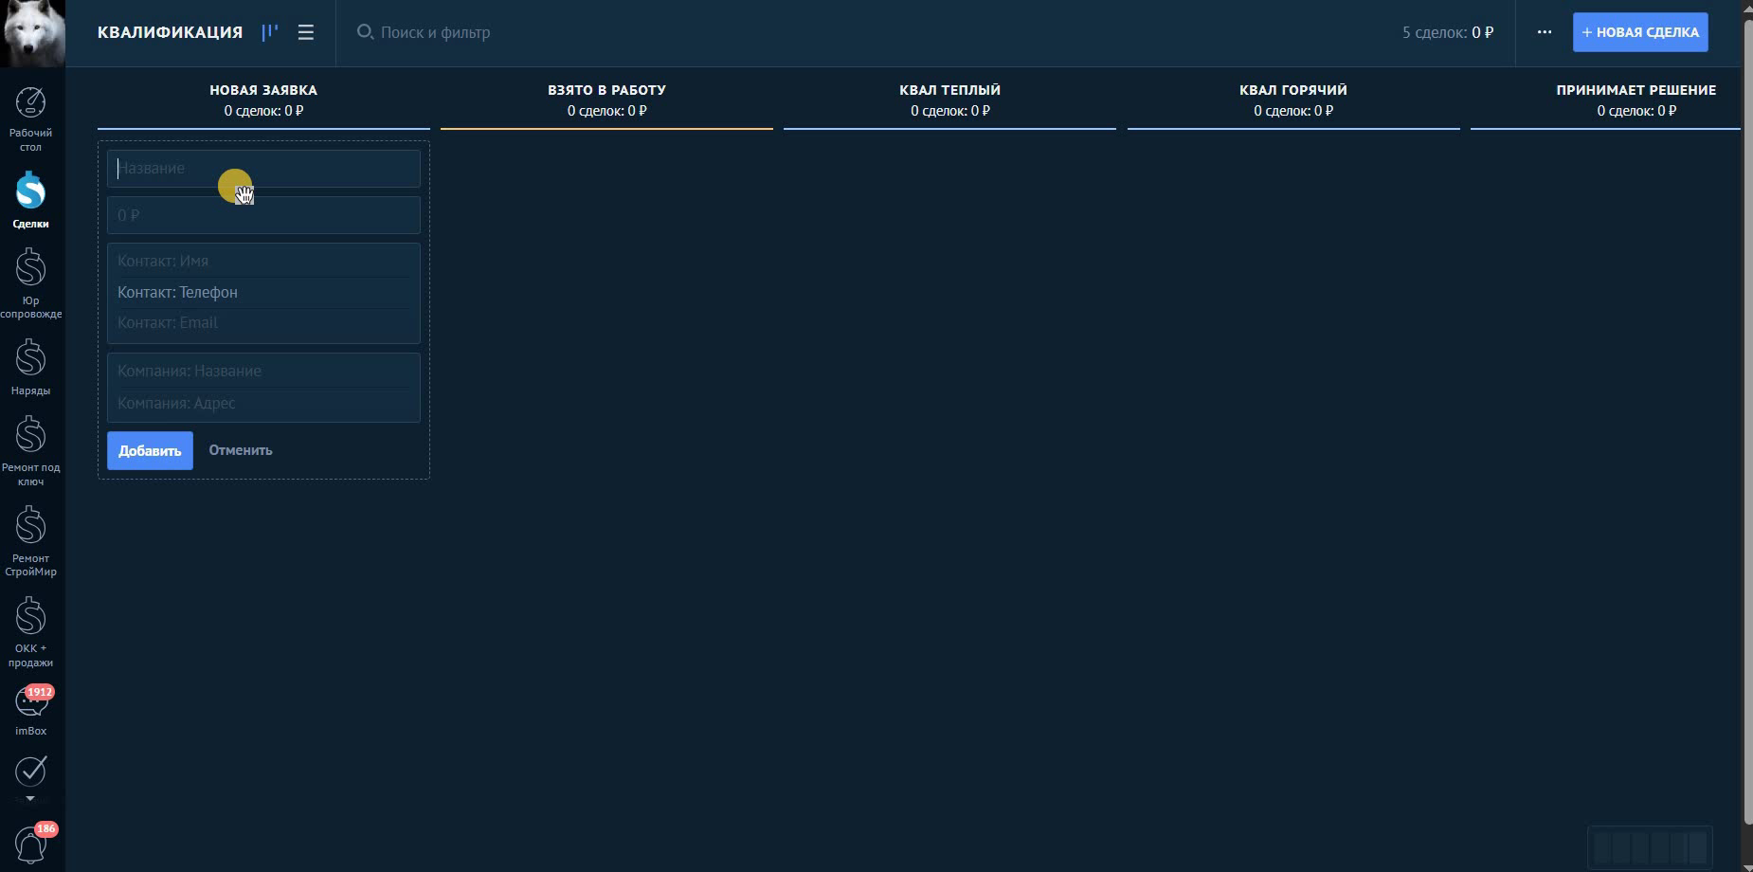Open the imBox chats
This screenshot has width=1753, height=872.
(30, 710)
